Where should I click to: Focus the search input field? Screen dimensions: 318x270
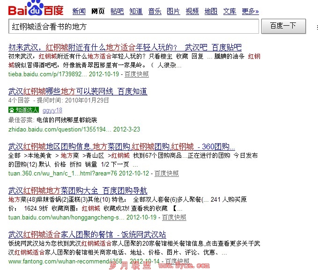tap(133, 26)
